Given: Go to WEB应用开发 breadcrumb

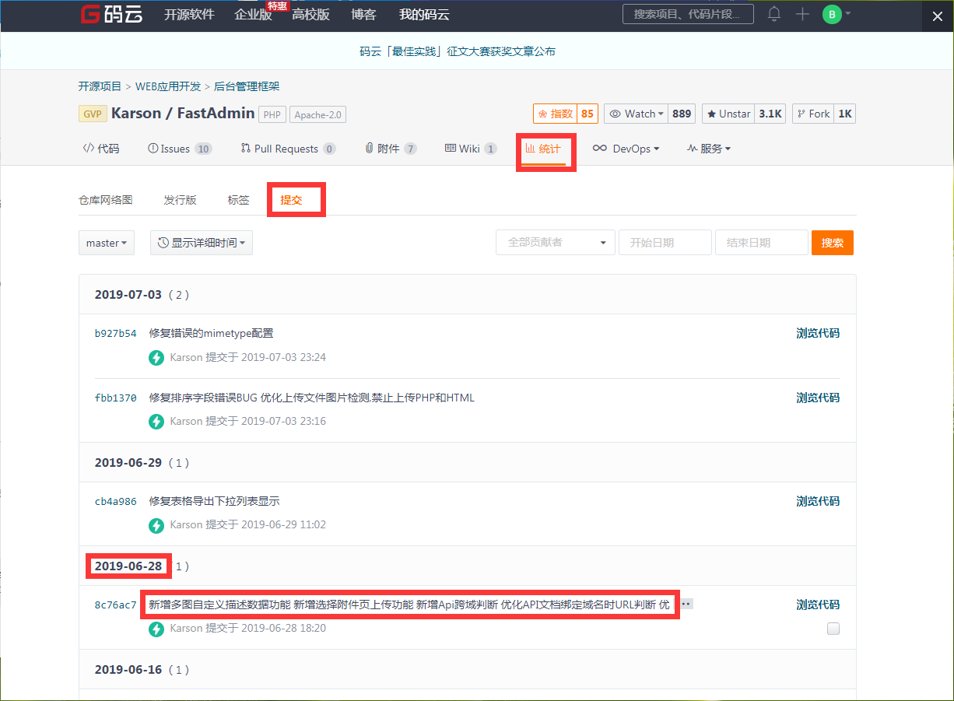Looking at the screenshot, I should point(168,86).
